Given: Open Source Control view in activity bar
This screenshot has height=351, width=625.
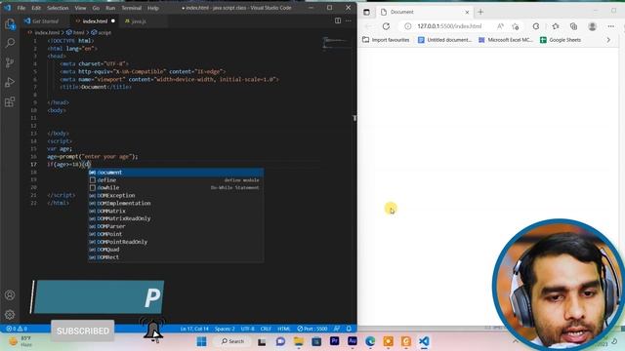Looking at the screenshot, I should (10, 62).
